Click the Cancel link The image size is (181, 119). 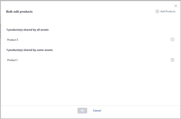97,110
